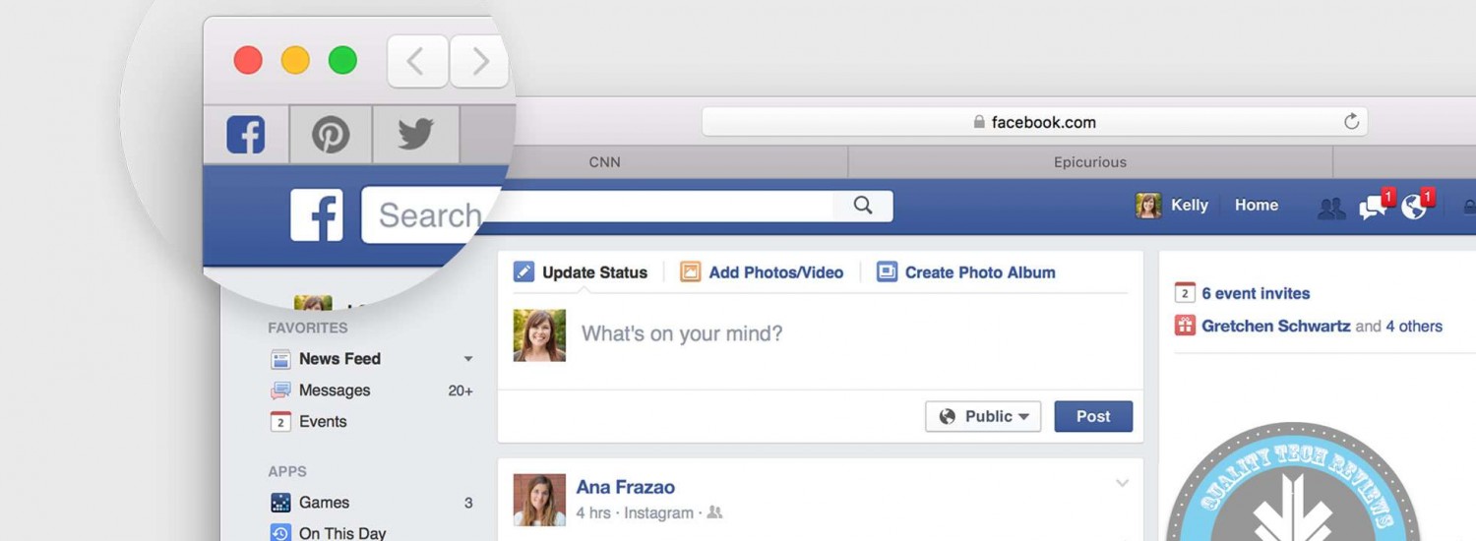1476x541 pixels.
Task: Expand Ana Frazao post options chevron
Action: [x=1122, y=483]
